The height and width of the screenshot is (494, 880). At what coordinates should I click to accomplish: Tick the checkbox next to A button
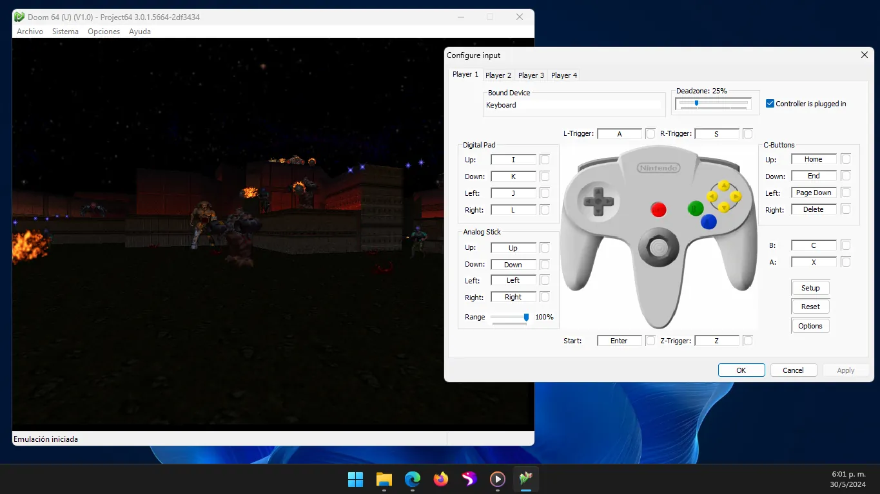(x=846, y=262)
